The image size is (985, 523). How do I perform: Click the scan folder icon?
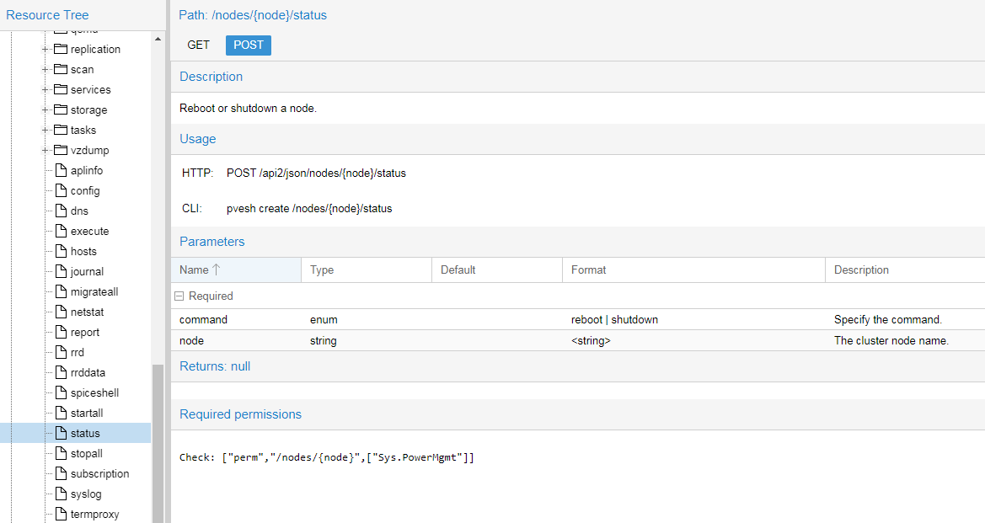coord(61,69)
